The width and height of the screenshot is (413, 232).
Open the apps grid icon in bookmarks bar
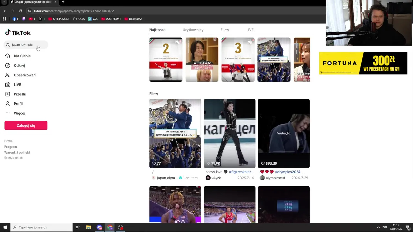4,19
